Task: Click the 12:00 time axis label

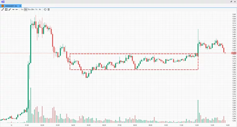Action: [197, 125]
